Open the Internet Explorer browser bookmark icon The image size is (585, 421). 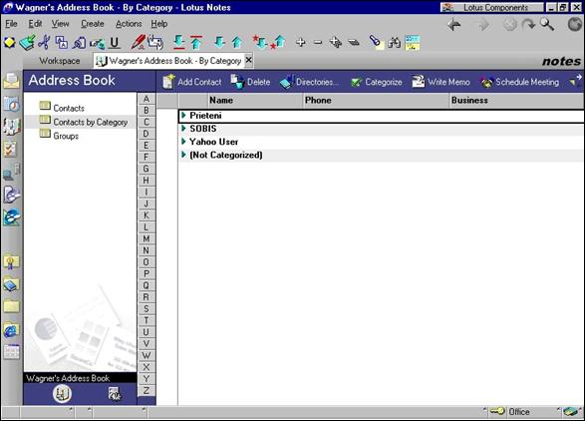[11, 217]
